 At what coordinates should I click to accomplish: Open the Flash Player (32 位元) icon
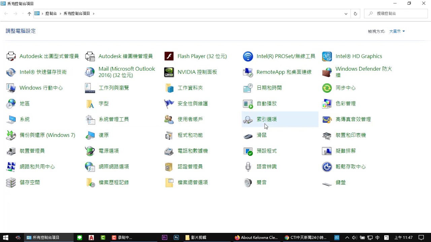click(x=169, y=56)
